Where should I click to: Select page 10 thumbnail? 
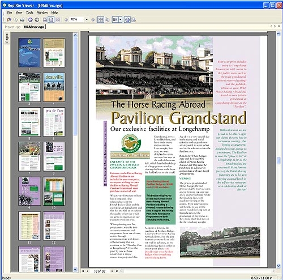point(54,191)
